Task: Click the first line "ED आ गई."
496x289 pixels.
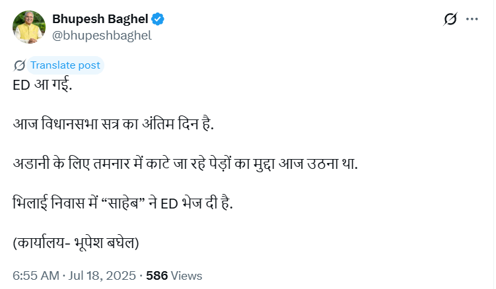Action: click(44, 85)
